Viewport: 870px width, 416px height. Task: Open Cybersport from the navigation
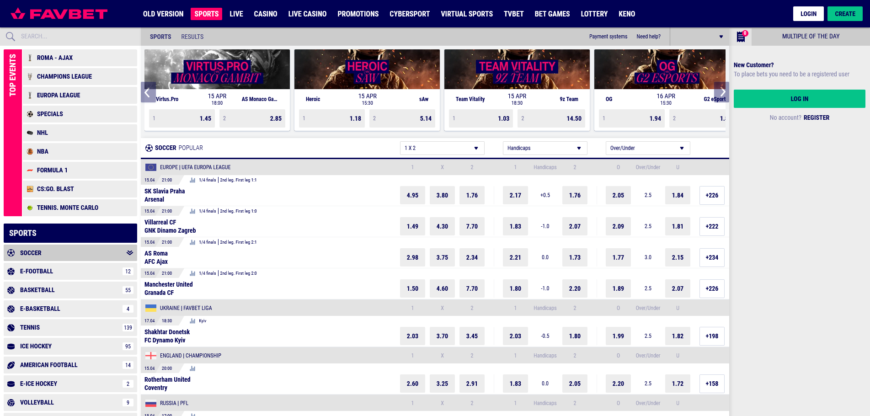(x=410, y=14)
